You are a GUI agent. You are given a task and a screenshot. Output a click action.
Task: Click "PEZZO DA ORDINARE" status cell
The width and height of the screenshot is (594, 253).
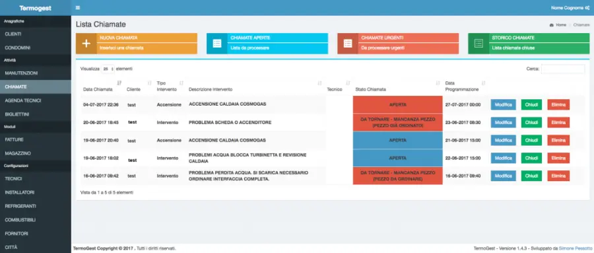(398, 176)
